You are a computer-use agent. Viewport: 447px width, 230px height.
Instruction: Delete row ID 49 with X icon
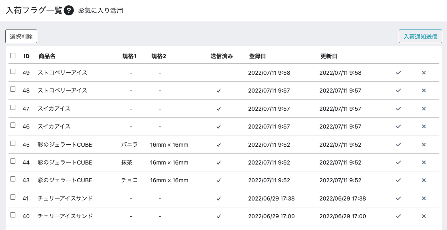click(x=424, y=73)
